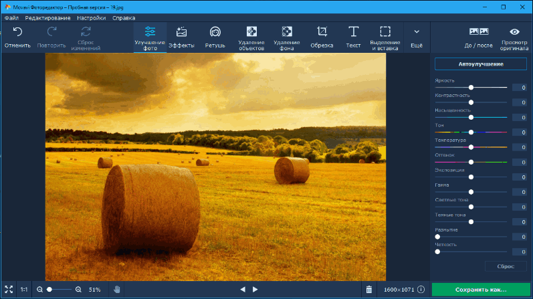Screen dimensions: 533x299
Task: Open the Файл menu
Action: point(11,18)
